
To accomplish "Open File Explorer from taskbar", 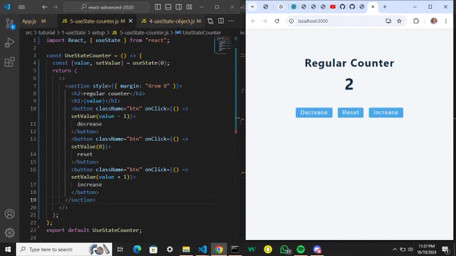I will point(186,249).
